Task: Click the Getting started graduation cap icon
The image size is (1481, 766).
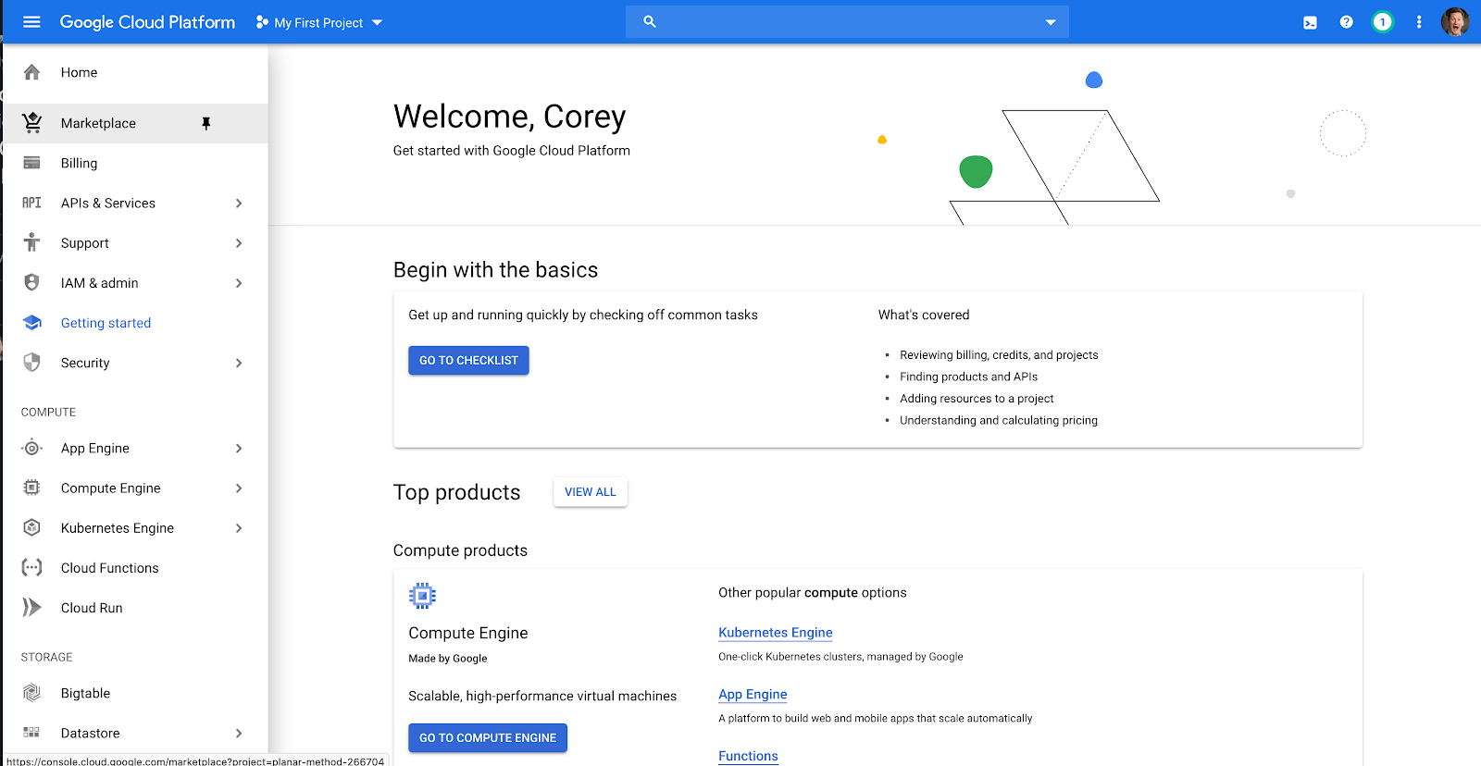Action: [31, 323]
